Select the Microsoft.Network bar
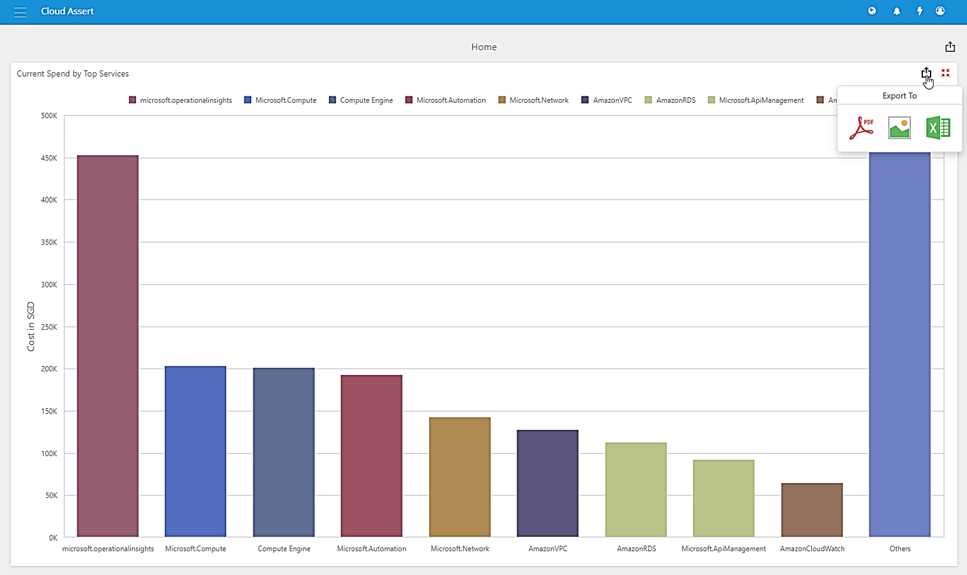 coord(460,477)
